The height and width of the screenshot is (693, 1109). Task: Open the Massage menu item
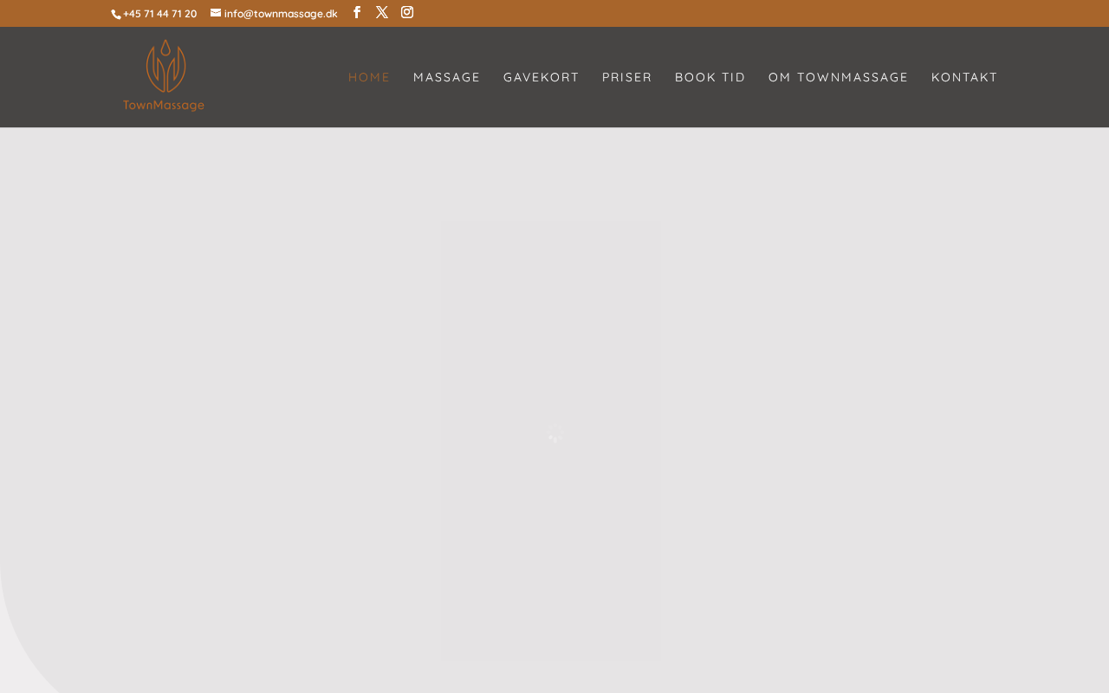pos(447,77)
